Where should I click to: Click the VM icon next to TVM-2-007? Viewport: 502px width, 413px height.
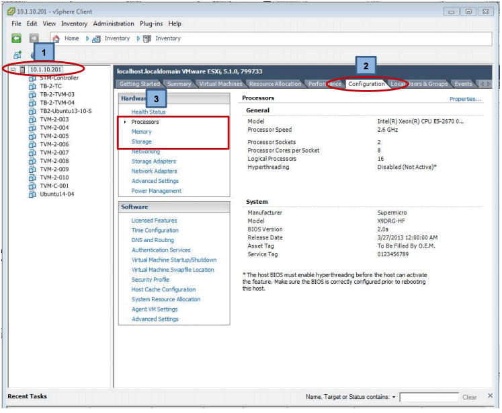coord(32,153)
